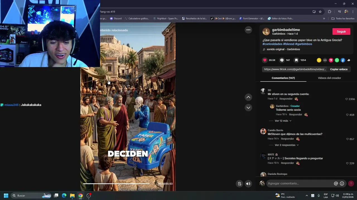
Task: Open garbimbadeltime profile name
Action: [x=286, y=30]
